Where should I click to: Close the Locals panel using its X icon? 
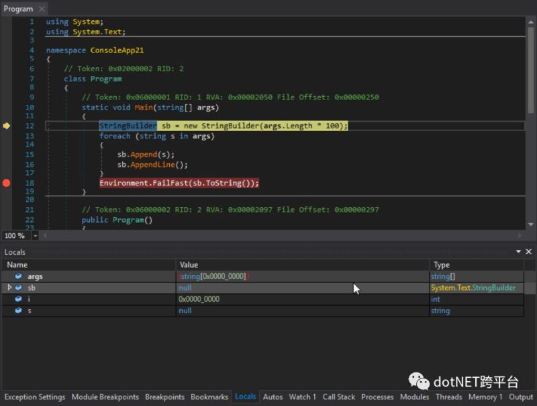[529, 251]
